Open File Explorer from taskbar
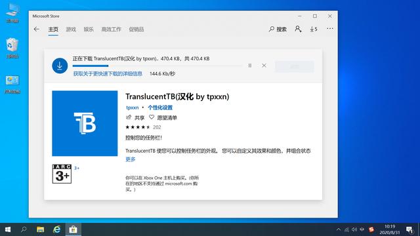 [x=41, y=229]
